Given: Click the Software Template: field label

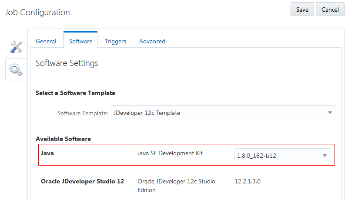Looking at the screenshot, I should coord(83,113).
